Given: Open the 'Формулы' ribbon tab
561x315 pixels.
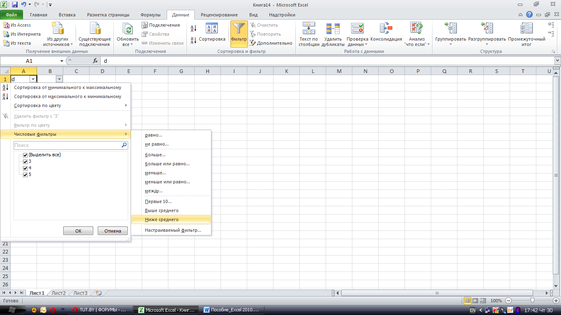Looking at the screenshot, I should click(x=150, y=15).
